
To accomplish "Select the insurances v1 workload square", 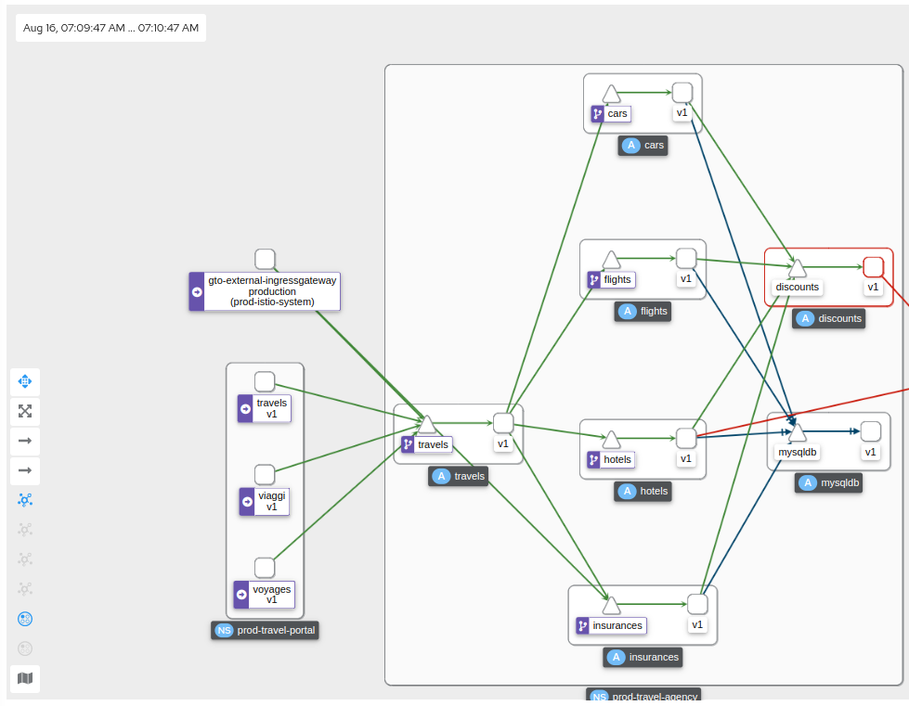I will (697, 604).
